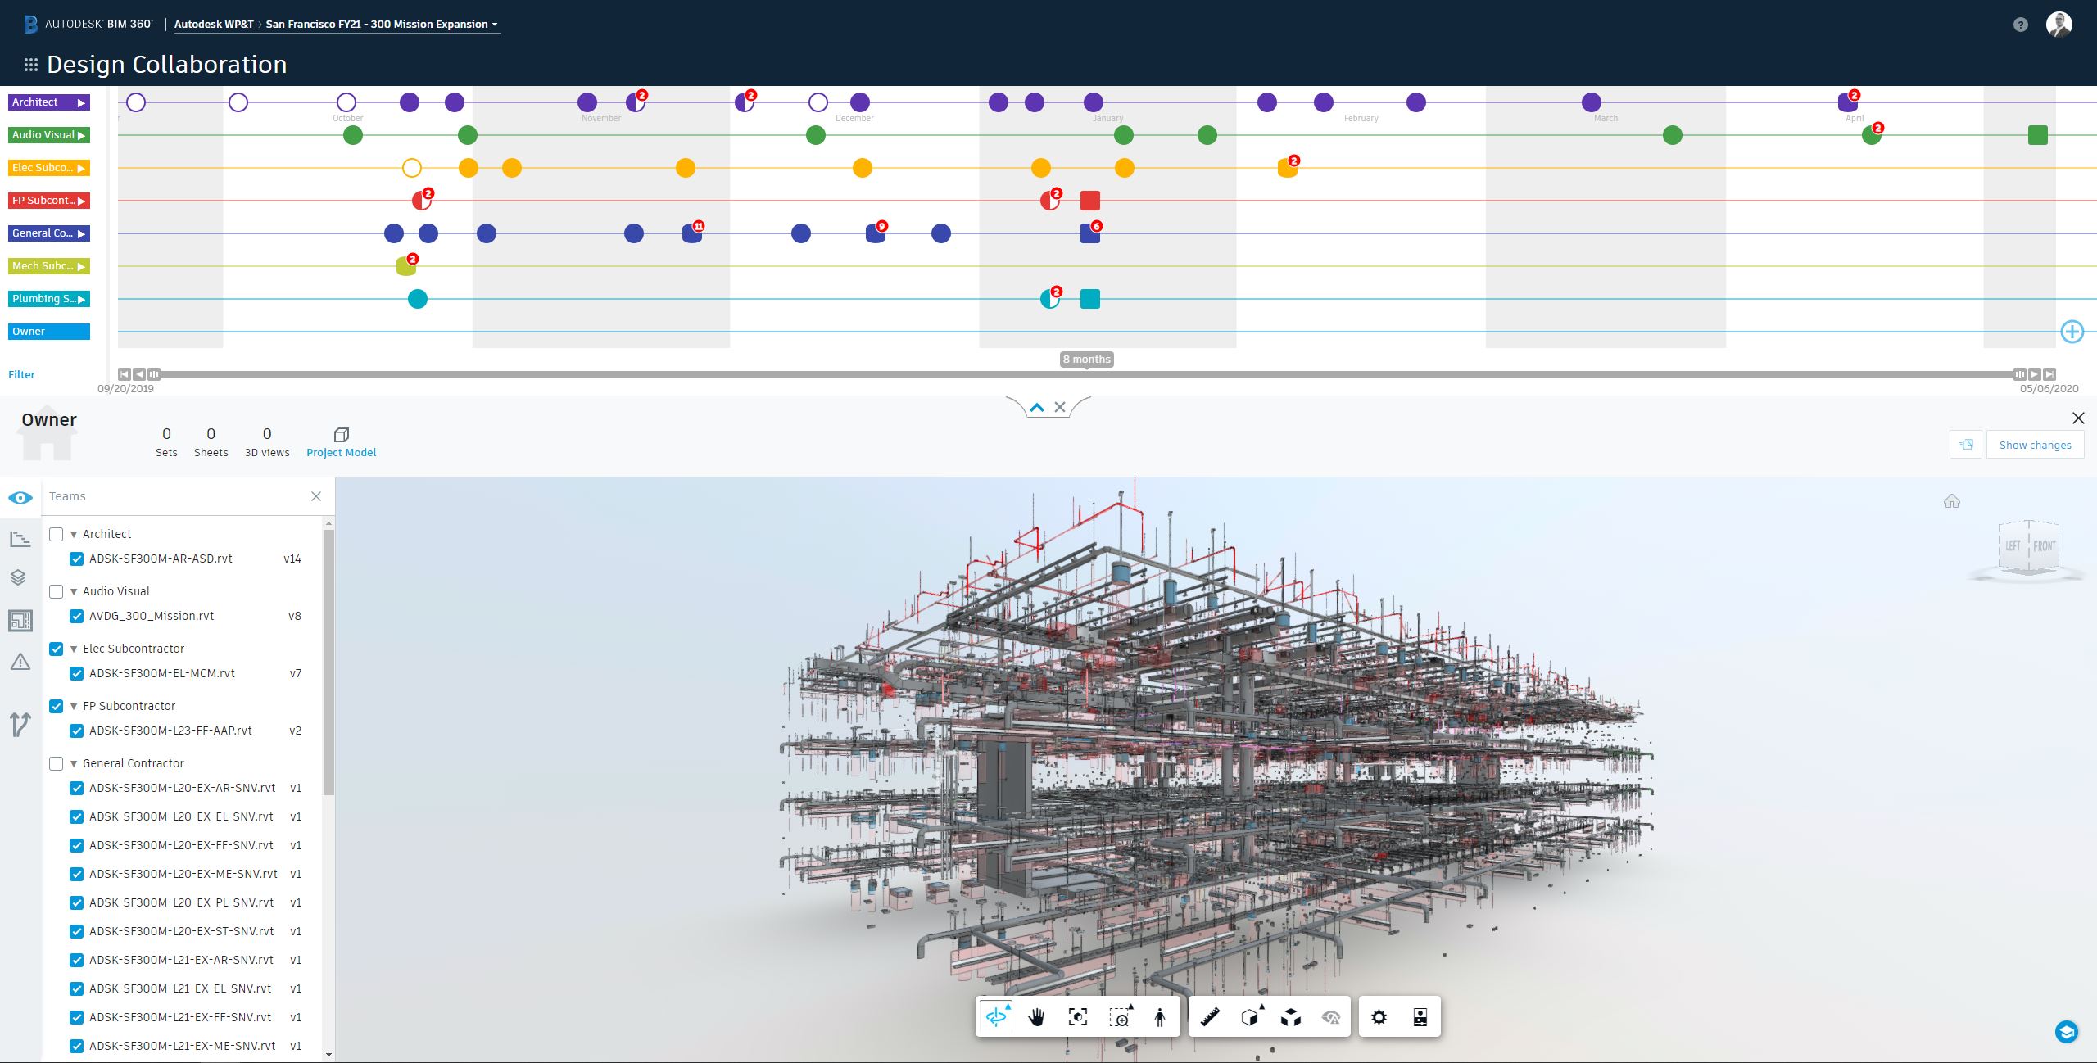Click the Teams eye icon in left sidebar
Viewport: 2097px width, 1063px height.
tap(20, 498)
